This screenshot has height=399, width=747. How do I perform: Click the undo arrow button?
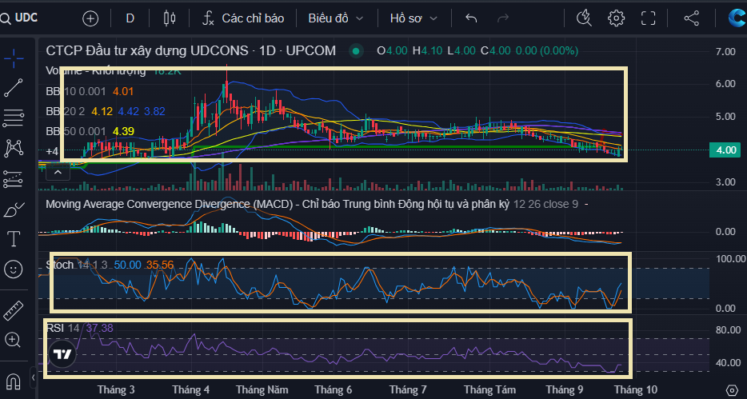click(x=471, y=18)
